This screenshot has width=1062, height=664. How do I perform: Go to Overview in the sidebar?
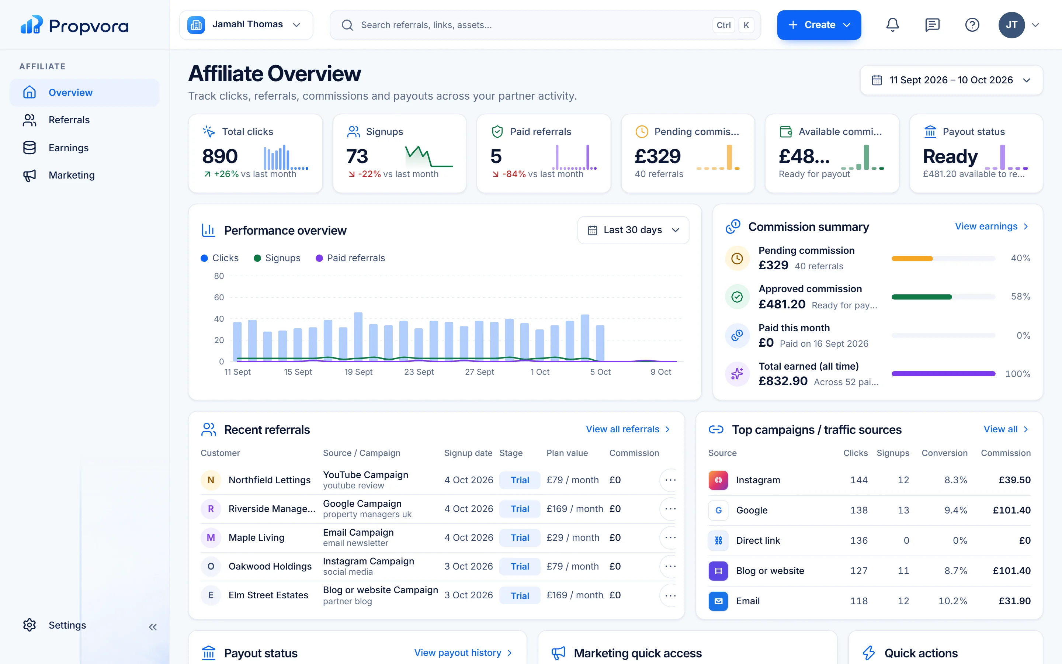click(x=84, y=93)
